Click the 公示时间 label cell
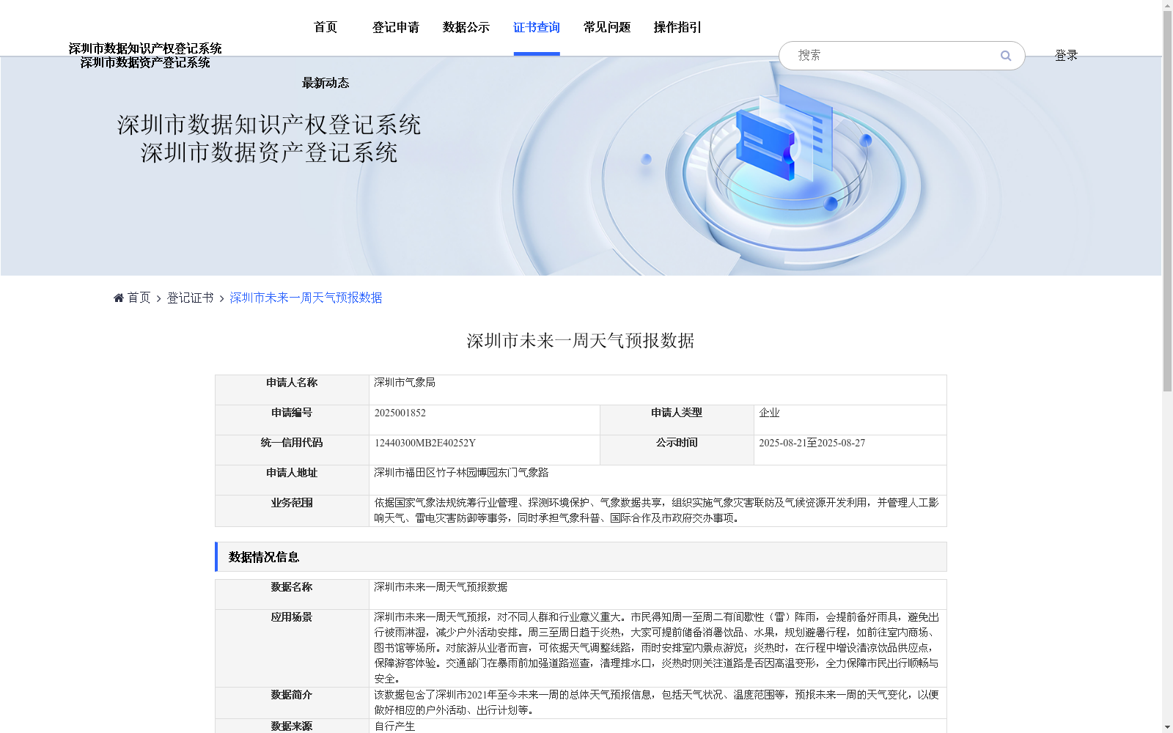Screen dimensions: 1173x733 [x=677, y=450]
